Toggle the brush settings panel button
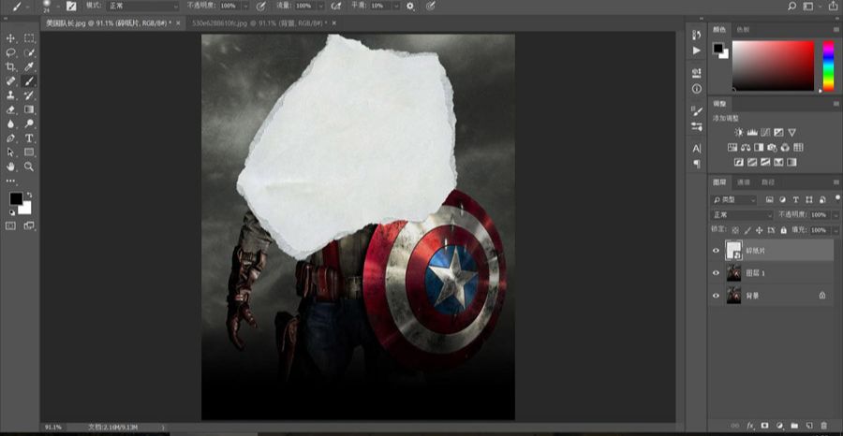 (x=71, y=6)
